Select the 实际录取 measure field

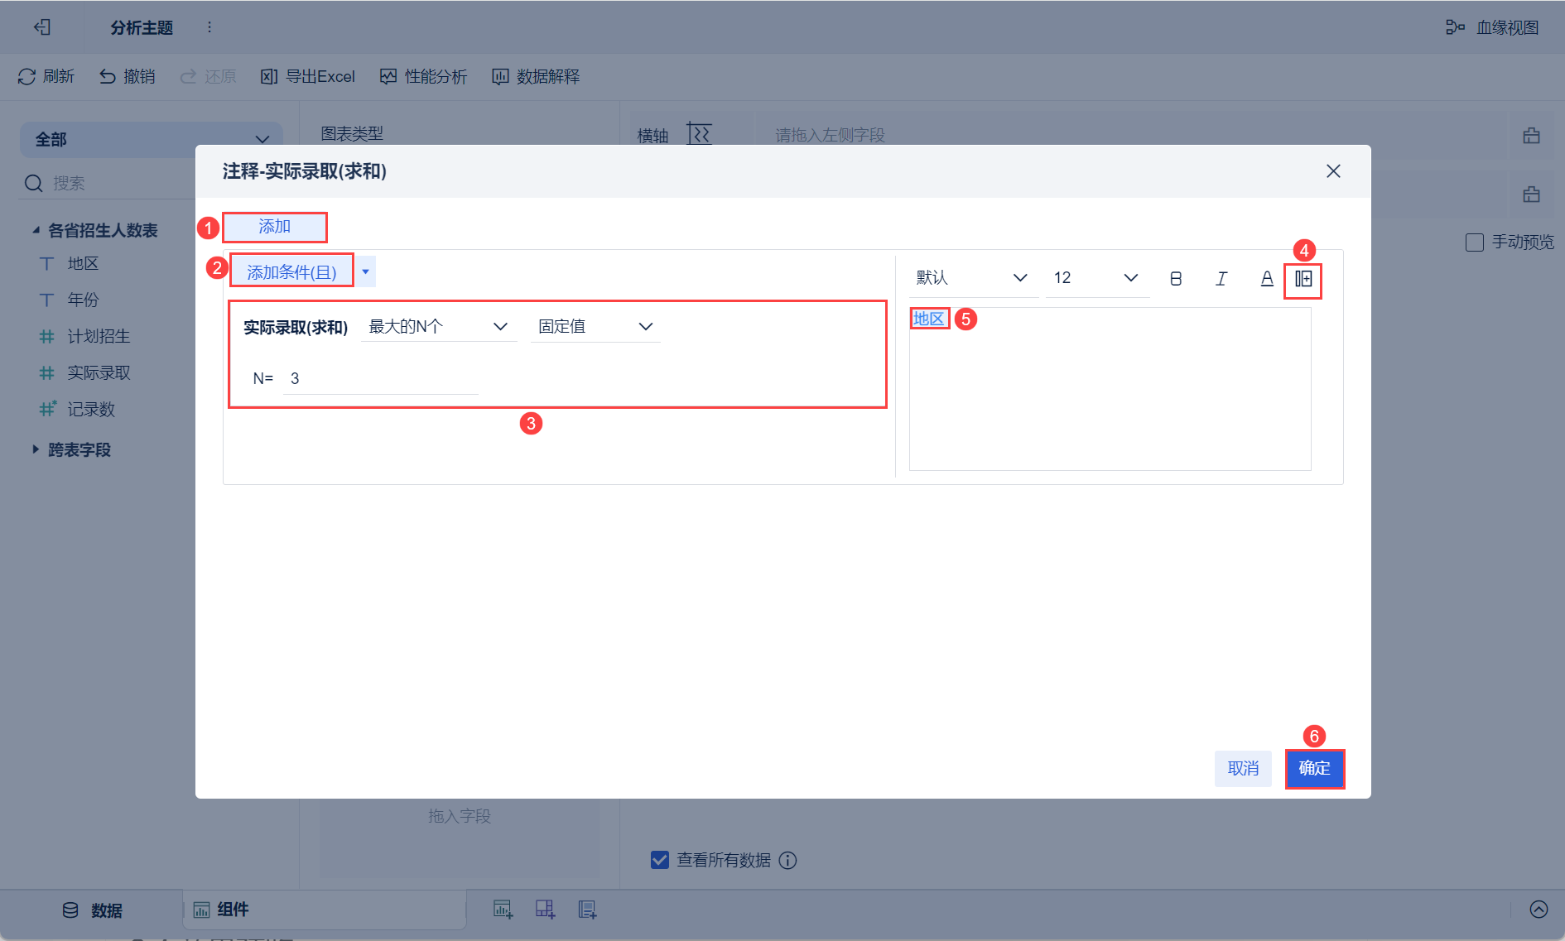coord(99,372)
